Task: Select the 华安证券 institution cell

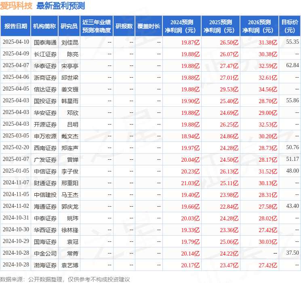Action: pyautogui.click(x=45, y=113)
